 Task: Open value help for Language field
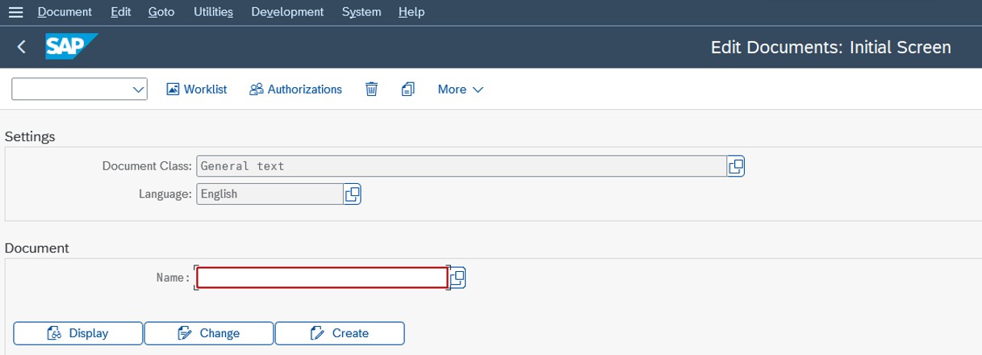[352, 194]
